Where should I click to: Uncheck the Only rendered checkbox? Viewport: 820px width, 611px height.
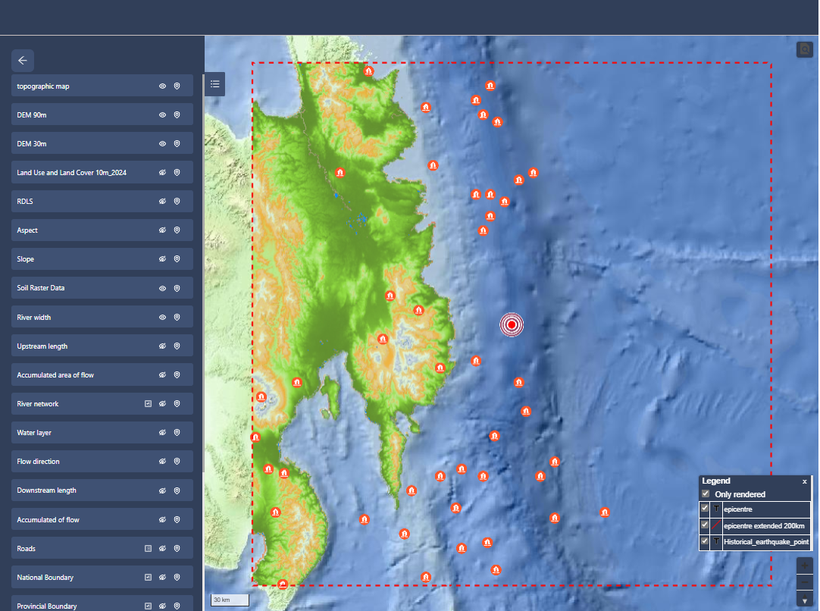click(x=706, y=494)
